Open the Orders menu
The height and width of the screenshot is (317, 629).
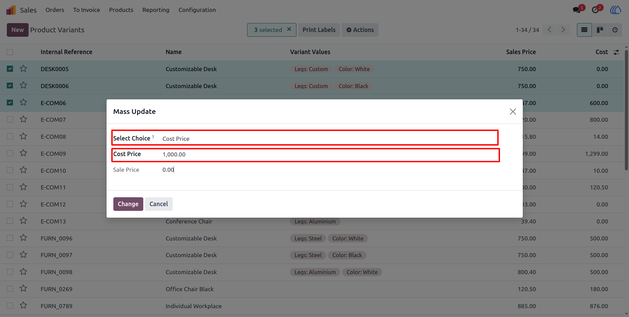click(x=55, y=10)
